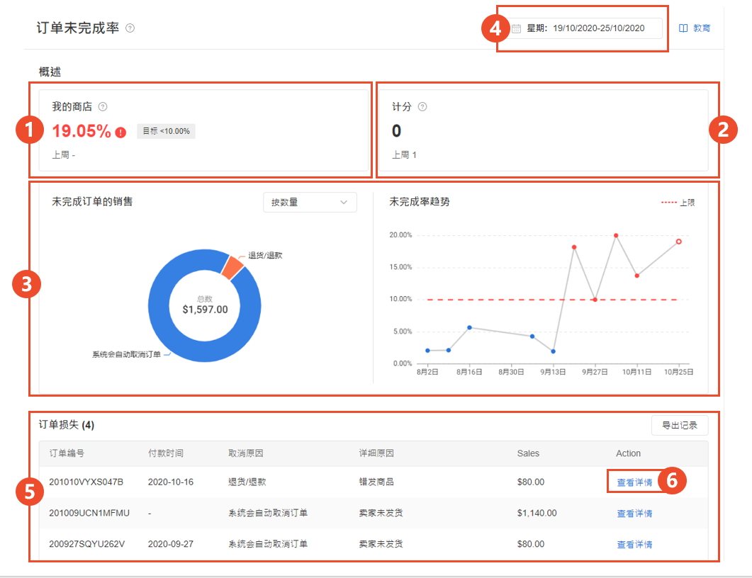Click red warning icon next to 19.05%
The width and height of the screenshot is (752, 578).
[x=120, y=132]
